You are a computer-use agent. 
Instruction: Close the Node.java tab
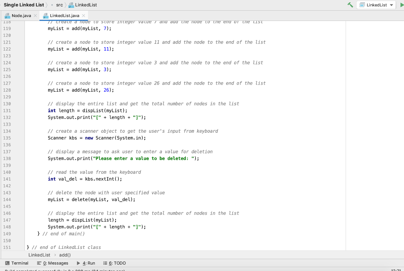pos(35,15)
